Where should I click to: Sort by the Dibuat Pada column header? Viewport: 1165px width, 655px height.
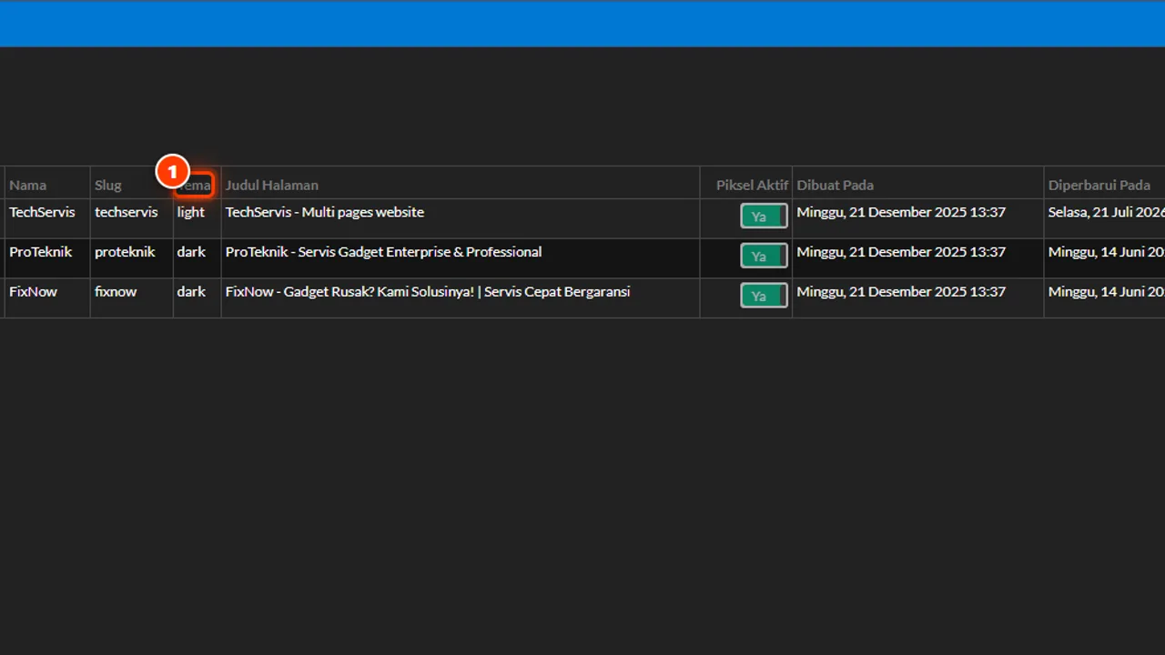click(x=836, y=185)
